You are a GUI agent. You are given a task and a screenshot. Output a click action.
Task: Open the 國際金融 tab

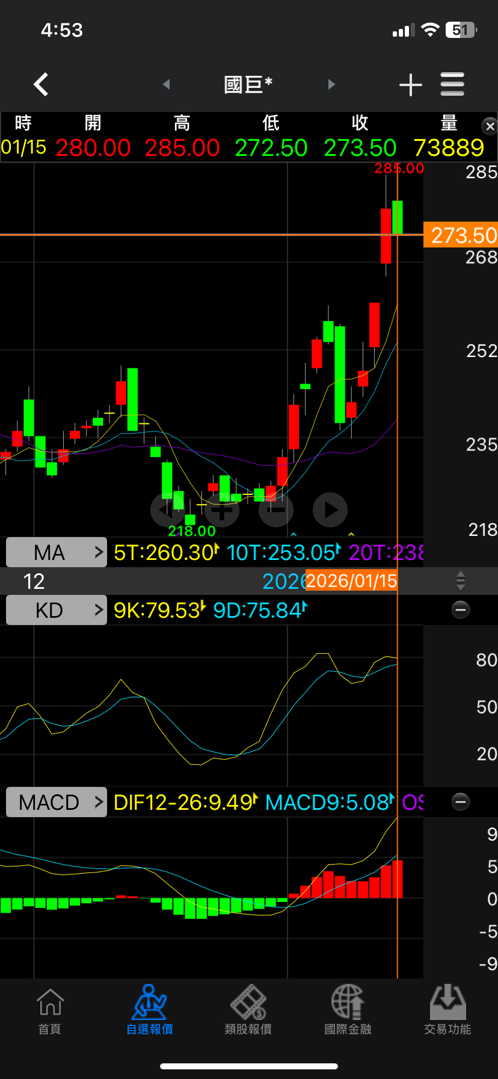click(x=348, y=1011)
